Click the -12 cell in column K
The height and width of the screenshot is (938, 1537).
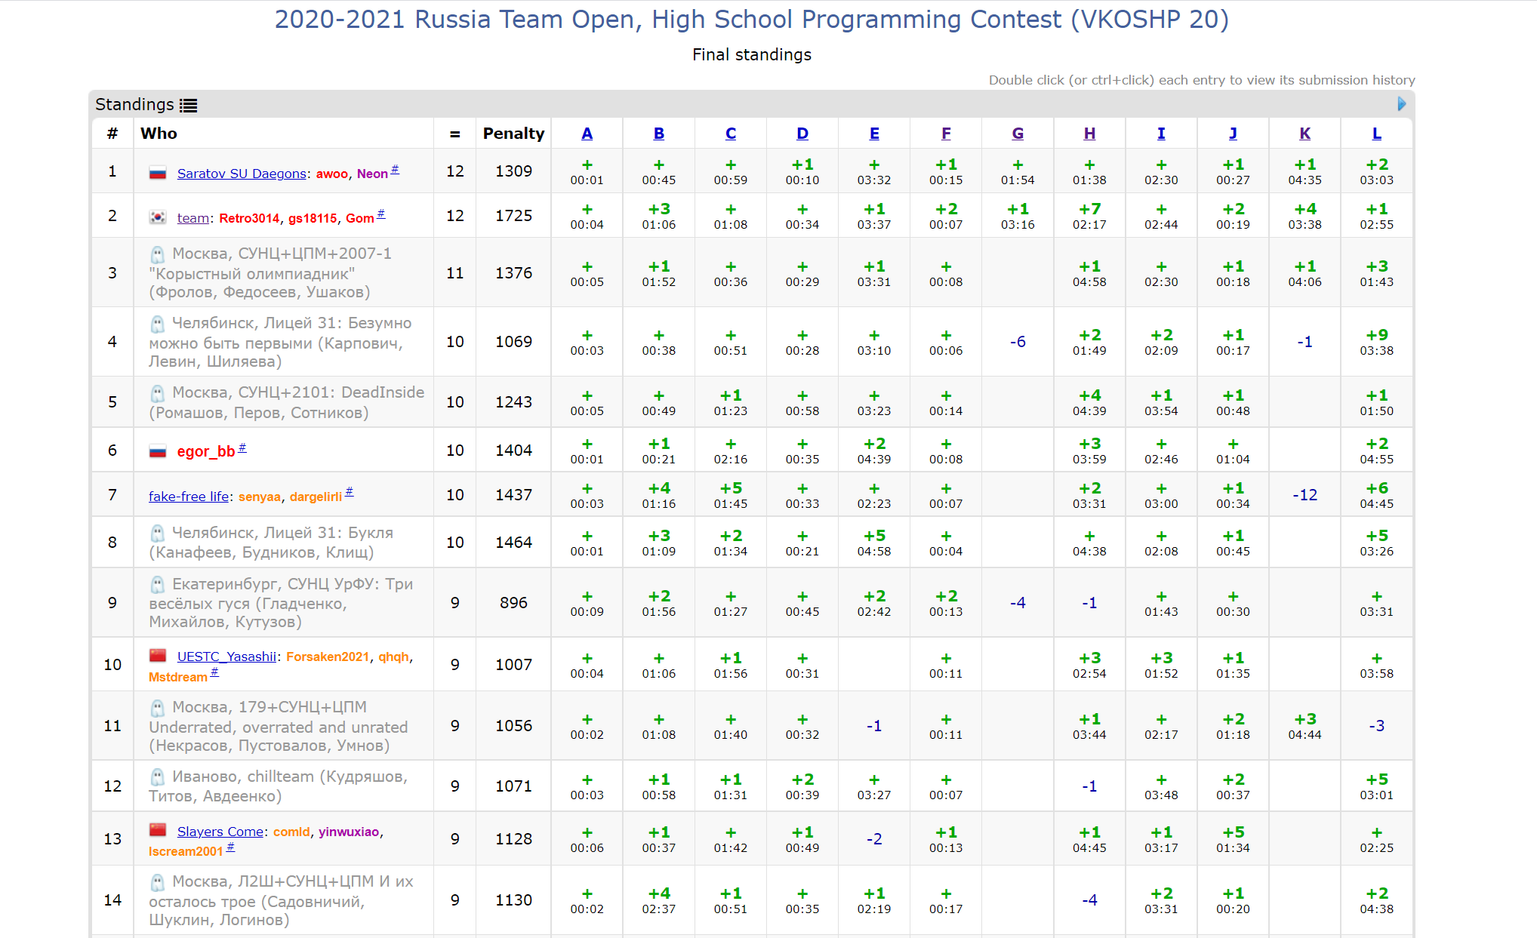pos(1304,495)
